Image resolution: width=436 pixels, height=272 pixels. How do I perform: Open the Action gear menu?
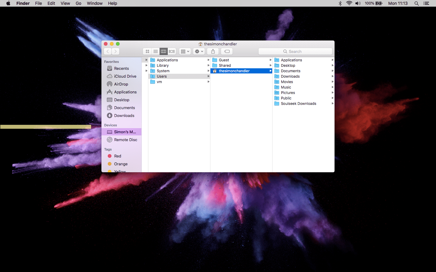[x=199, y=51]
